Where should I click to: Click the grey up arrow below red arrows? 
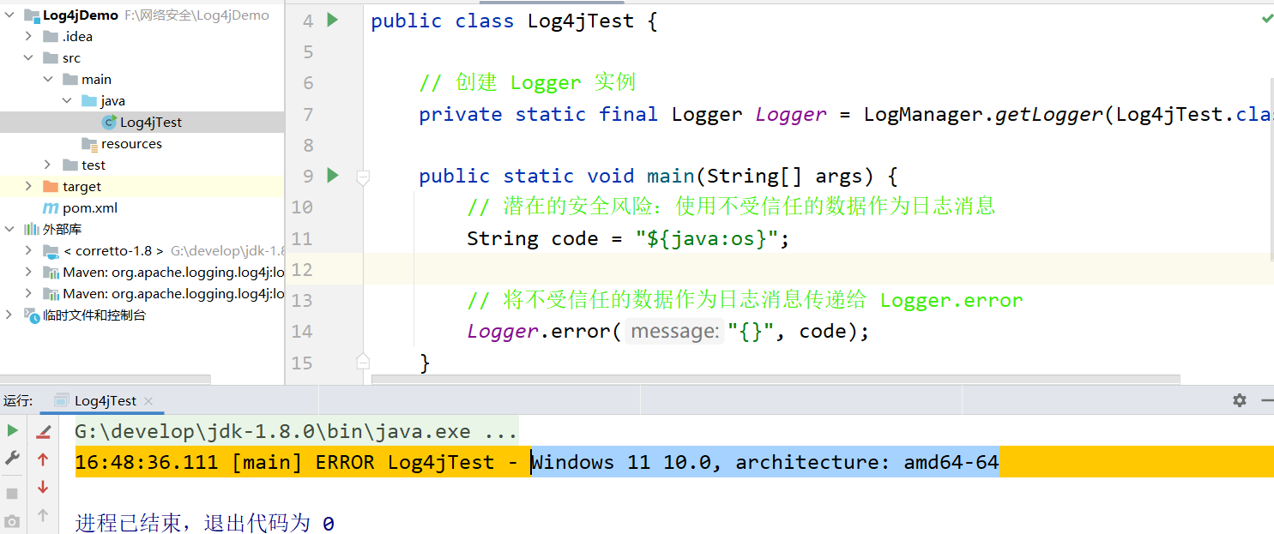click(x=43, y=516)
